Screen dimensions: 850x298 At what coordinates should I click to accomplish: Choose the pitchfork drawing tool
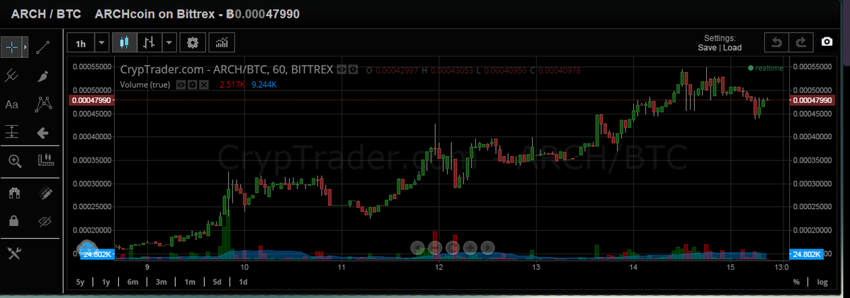click(x=12, y=75)
